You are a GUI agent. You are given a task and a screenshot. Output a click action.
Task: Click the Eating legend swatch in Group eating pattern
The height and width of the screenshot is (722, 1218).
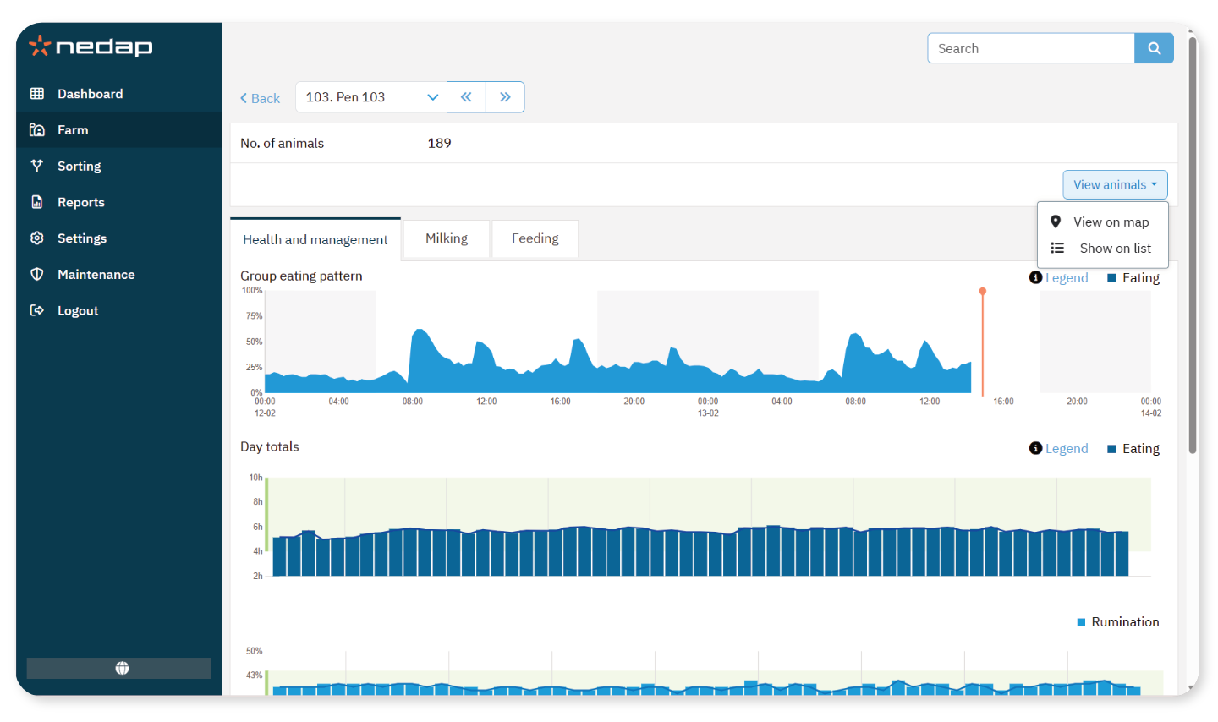point(1111,278)
